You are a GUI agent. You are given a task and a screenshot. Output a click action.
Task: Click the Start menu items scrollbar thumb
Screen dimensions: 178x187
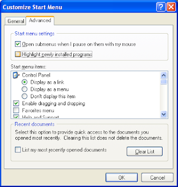164,82
